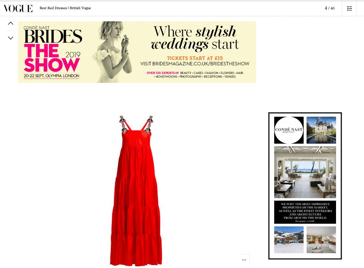364x268 pixels.
Task: Click the impressive properties text block
Action: 305,212
